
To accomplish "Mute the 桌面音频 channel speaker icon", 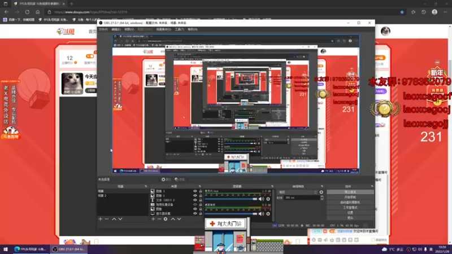I will (x=261, y=214).
